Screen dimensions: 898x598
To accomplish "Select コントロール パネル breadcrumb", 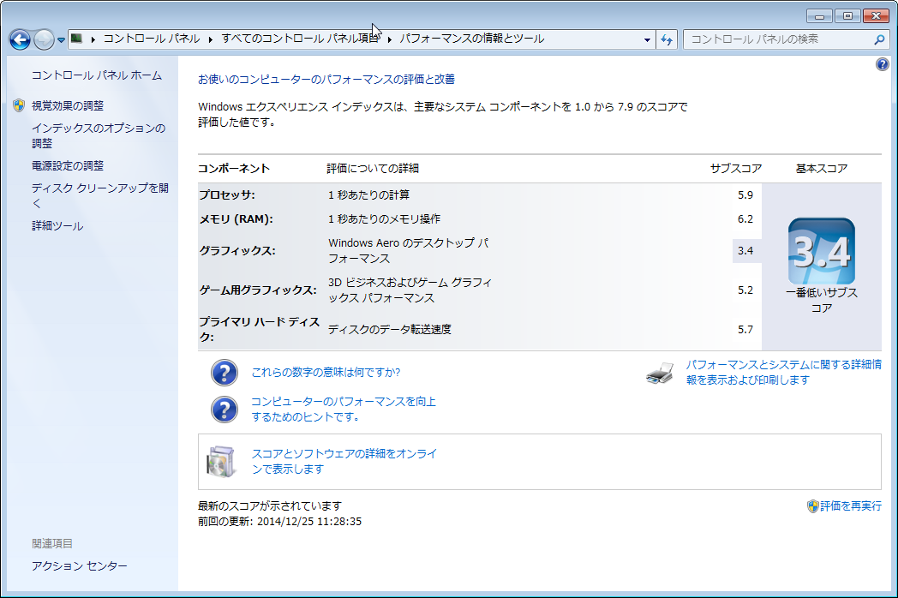I will (152, 39).
